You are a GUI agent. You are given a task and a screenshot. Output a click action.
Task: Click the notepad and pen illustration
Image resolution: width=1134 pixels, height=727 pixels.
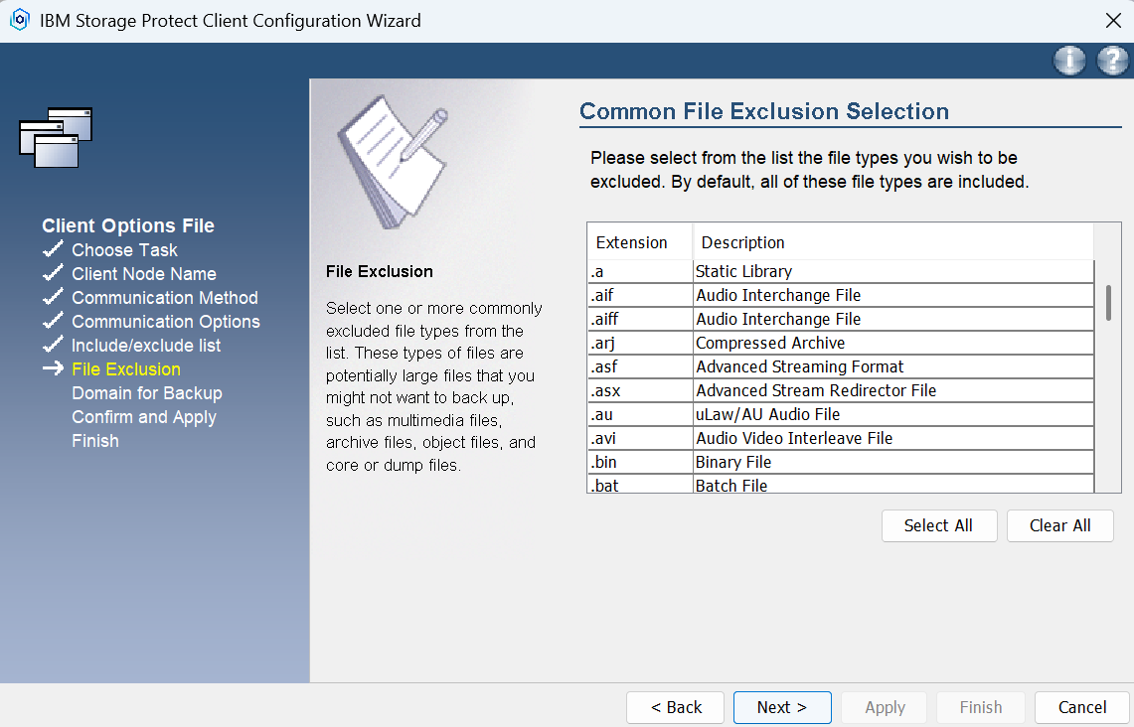click(x=392, y=164)
